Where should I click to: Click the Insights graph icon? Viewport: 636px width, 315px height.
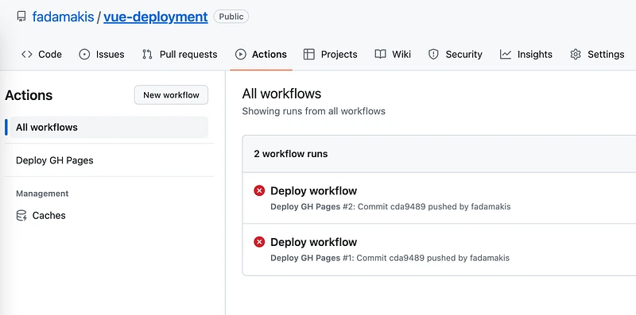point(506,54)
